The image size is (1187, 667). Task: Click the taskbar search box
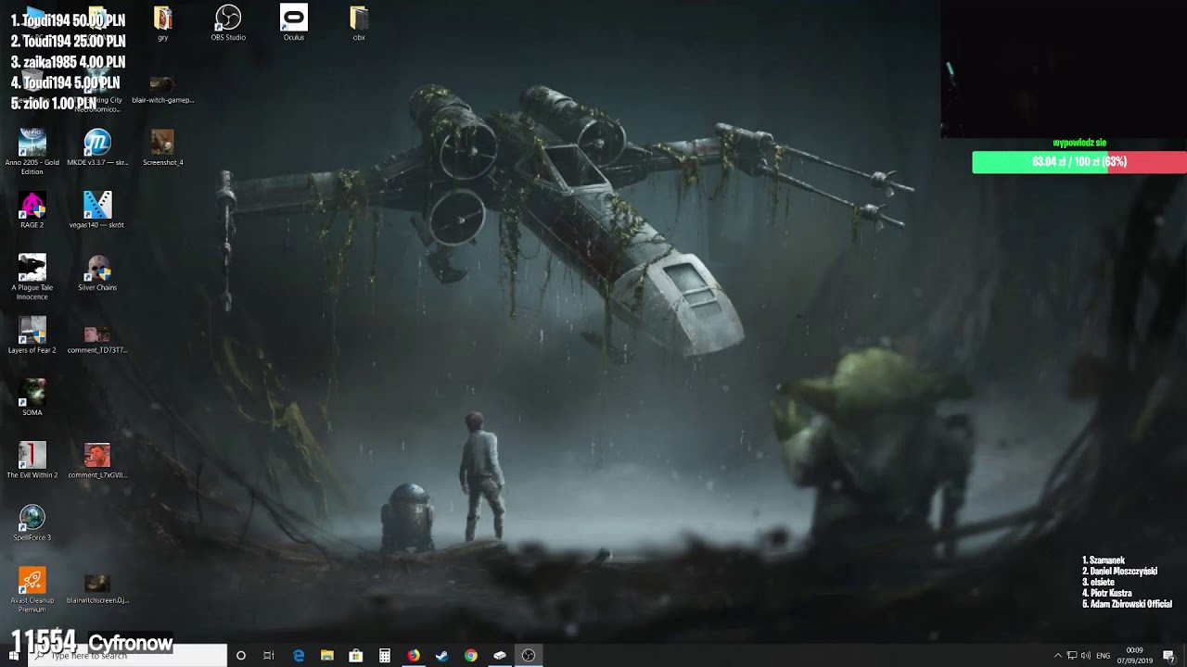(127, 655)
